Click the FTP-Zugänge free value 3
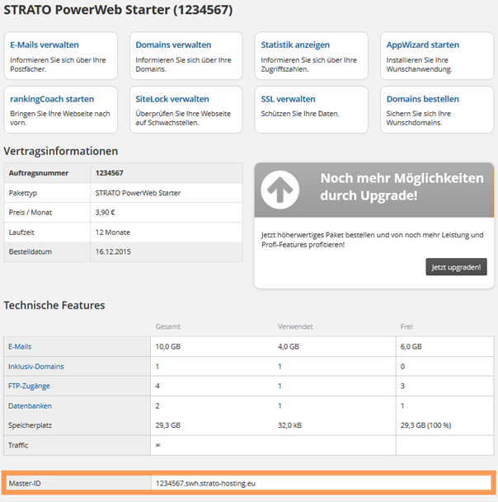This screenshot has height=502, width=498. pyautogui.click(x=402, y=386)
